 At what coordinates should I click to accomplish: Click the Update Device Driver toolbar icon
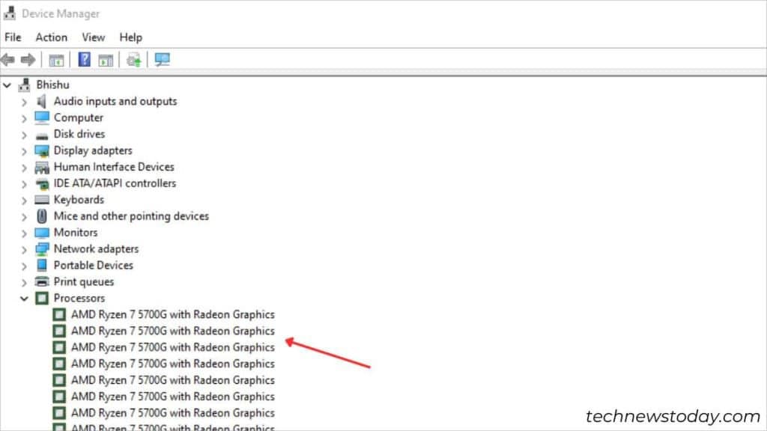click(x=134, y=60)
